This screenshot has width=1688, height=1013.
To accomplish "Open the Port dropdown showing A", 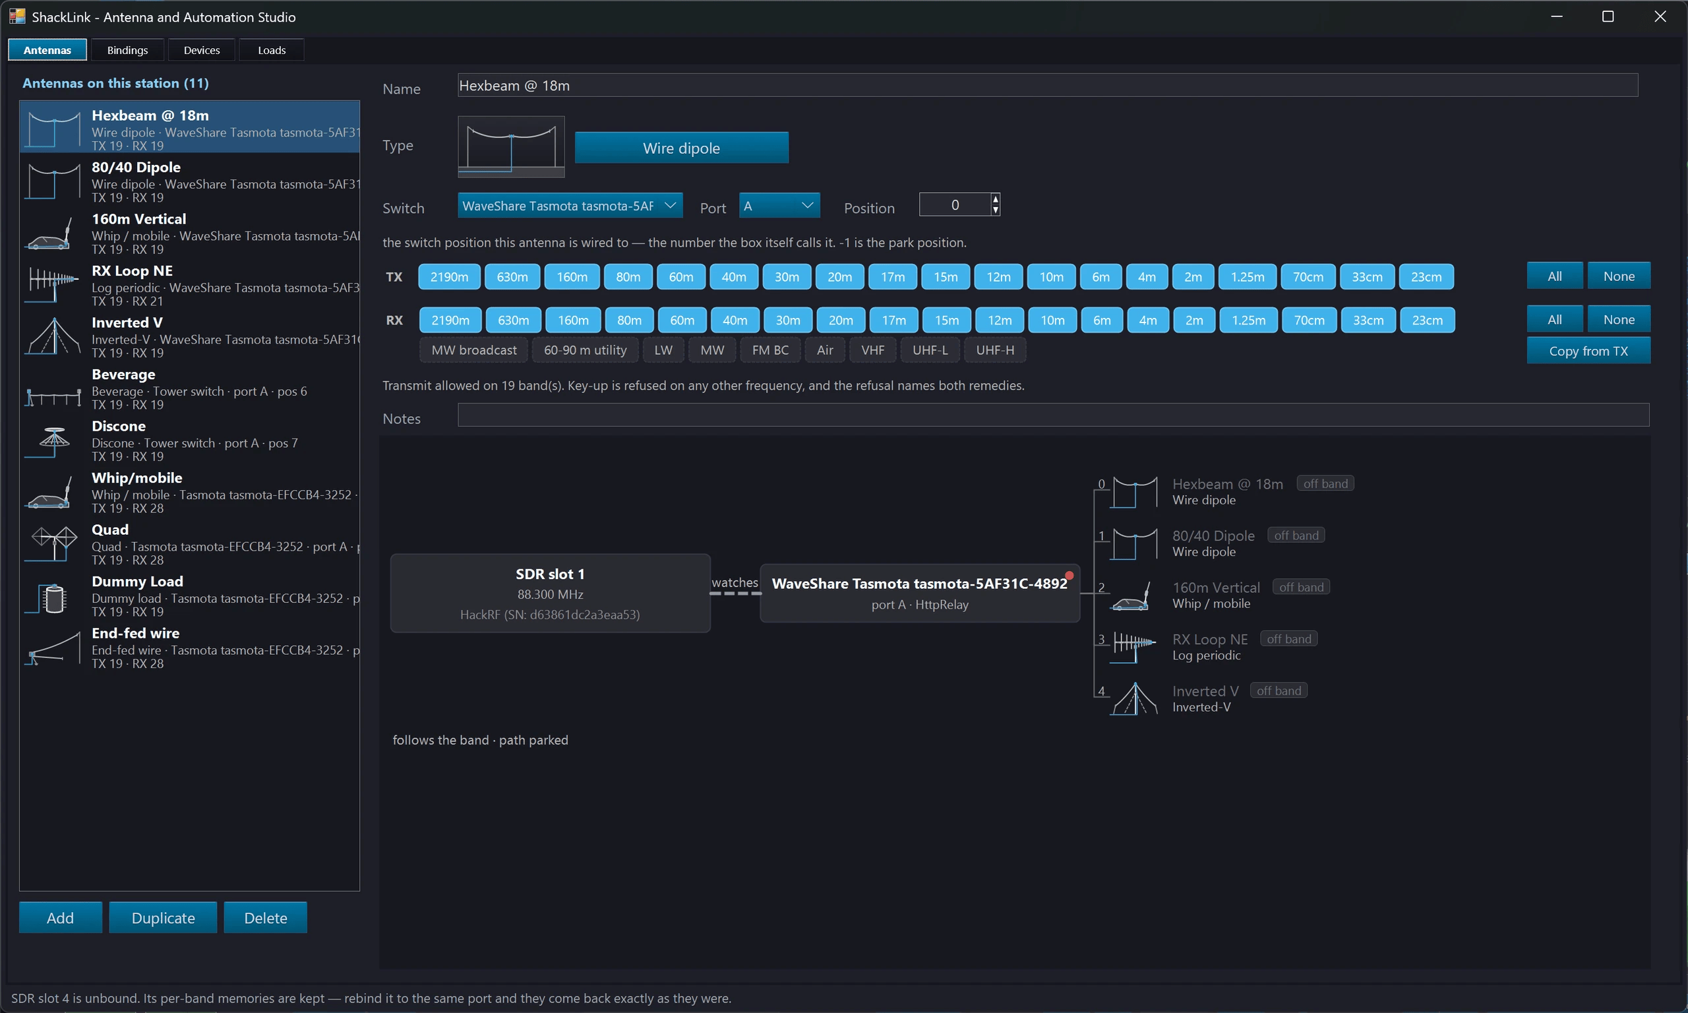I will pyautogui.click(x=779, y=206).
